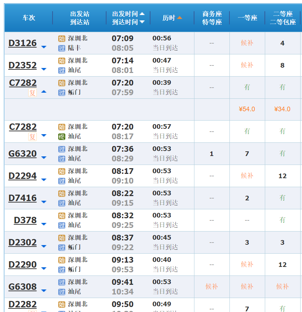Image resolution: width=302 pixels, height=312 pixels.
Task: Sort by departure time 出发时间 ascending arrow
Action: (x=142, y=14)
